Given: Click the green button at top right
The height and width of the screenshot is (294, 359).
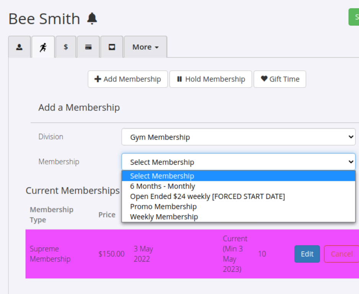Looking at the screenshot, I should coord(354,17).
